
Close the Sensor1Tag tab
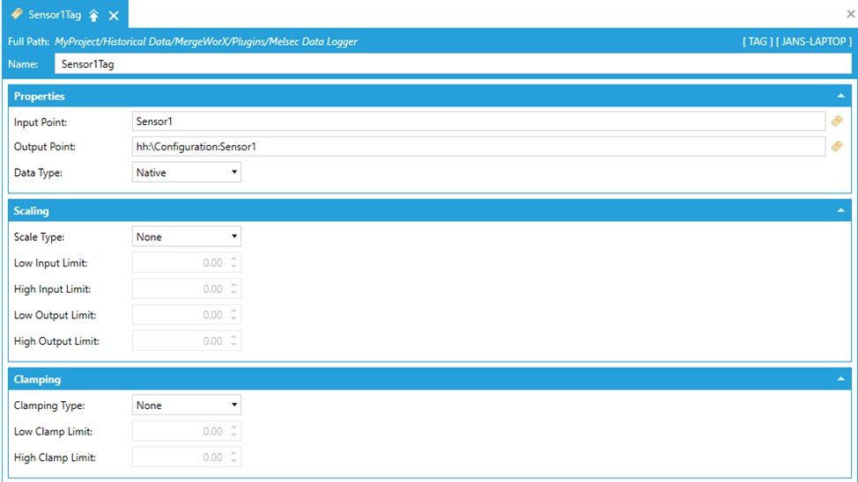click(x=114, y=15)
